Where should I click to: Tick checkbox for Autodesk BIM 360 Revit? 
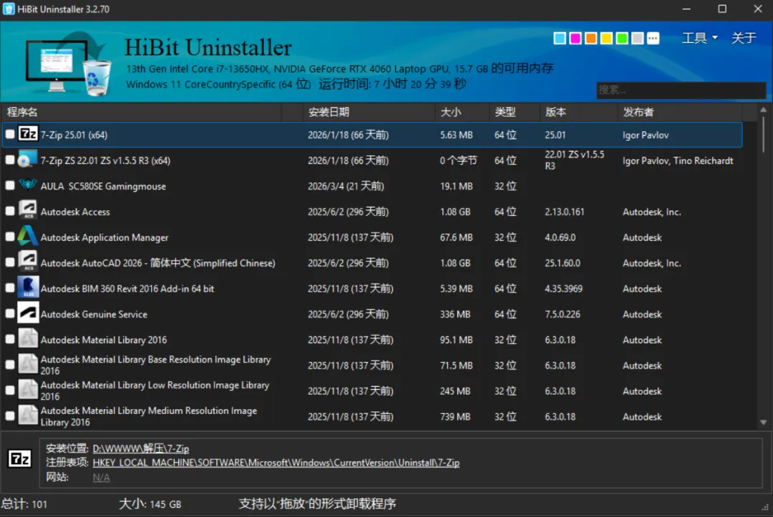[10, 288]
